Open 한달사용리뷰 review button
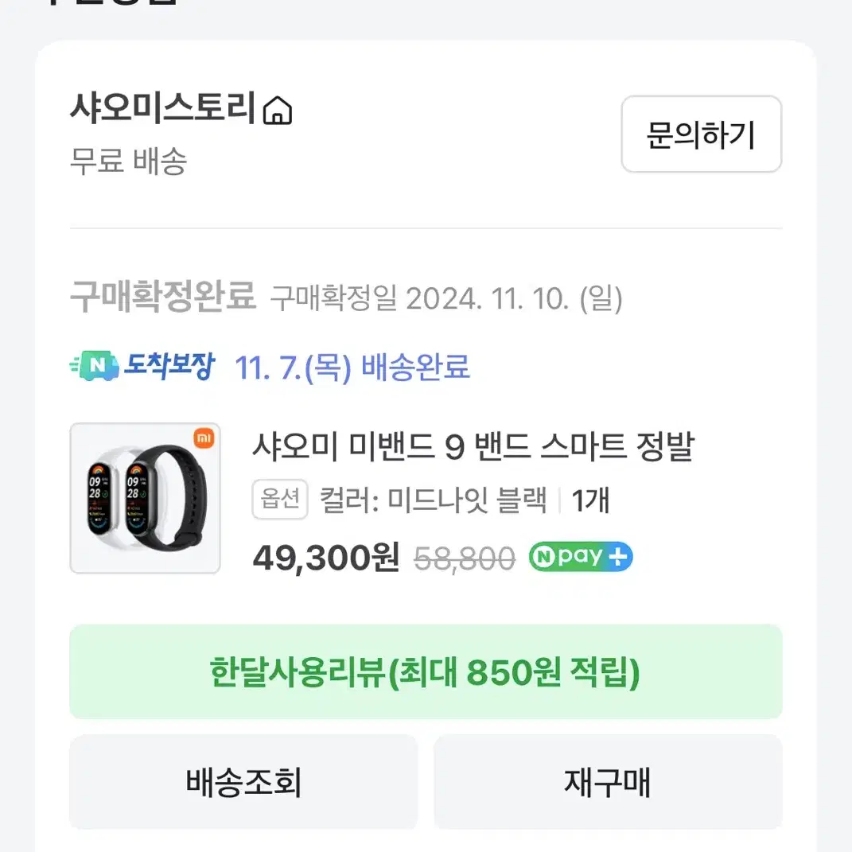 (426, 671)
